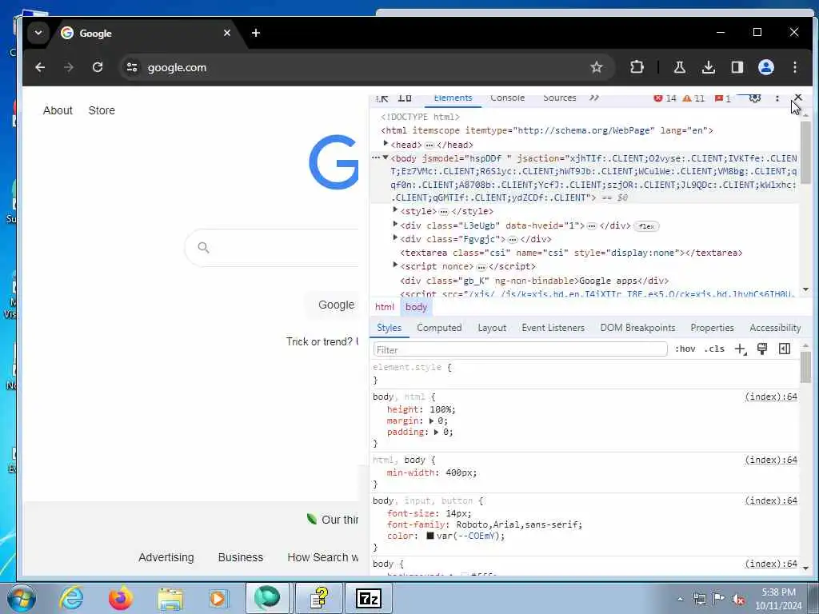The width and height of the screenshot is (819, 614).
Task: Open the Computed styles tab
Action: (439, 328)
